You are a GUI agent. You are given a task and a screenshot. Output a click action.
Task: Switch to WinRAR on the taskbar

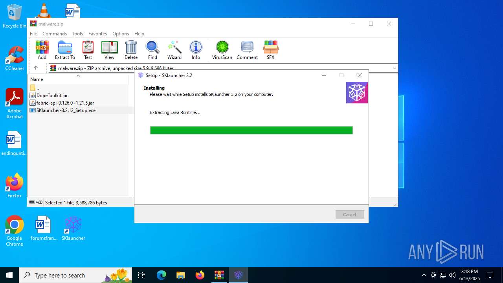point(219,275)
